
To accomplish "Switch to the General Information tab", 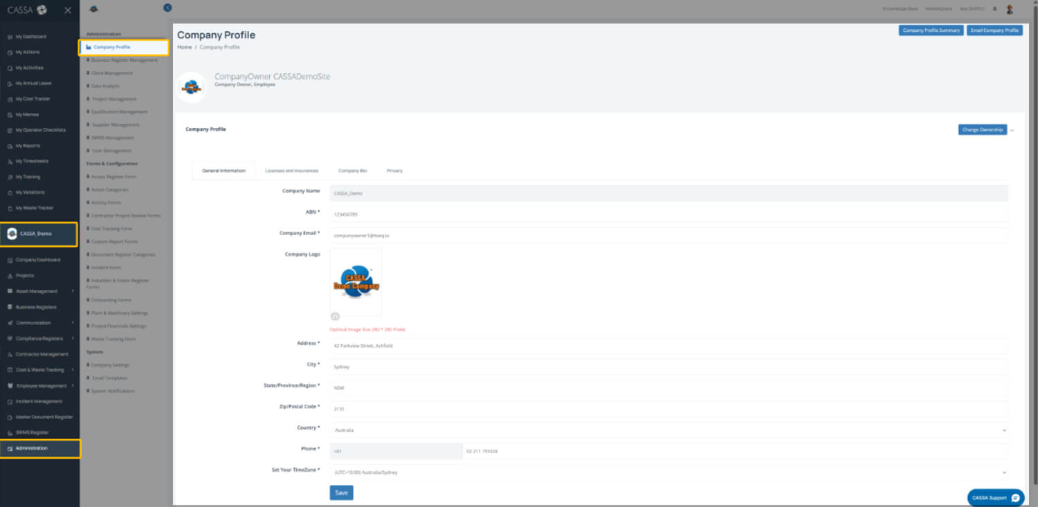I will tap(224, 171).
